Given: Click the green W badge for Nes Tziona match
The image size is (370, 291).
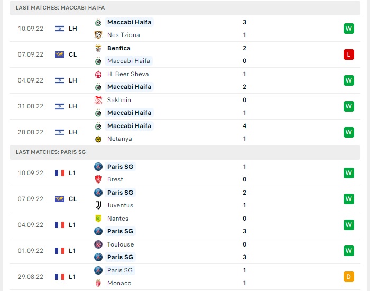Looking at the screenshot, I should [349, 29].
